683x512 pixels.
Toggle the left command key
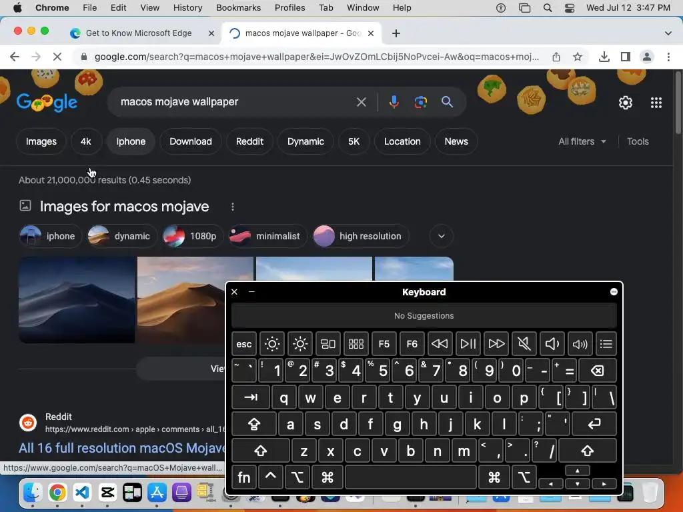pyautogui.click(x=327, y=477)
